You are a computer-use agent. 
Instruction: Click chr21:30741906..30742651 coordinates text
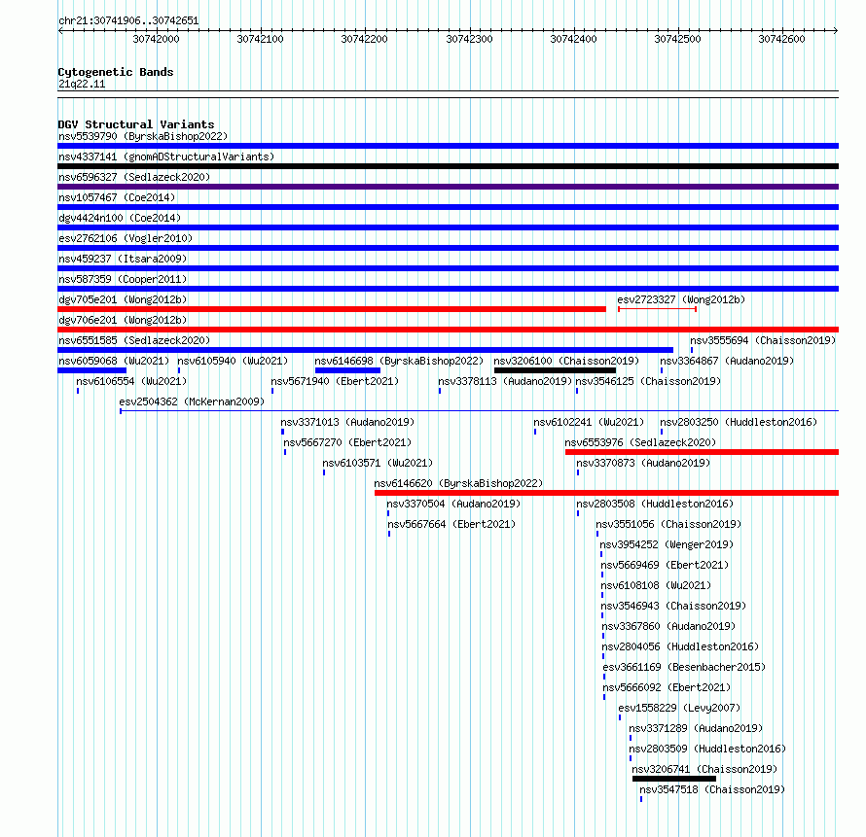click(x=128, y=21)
